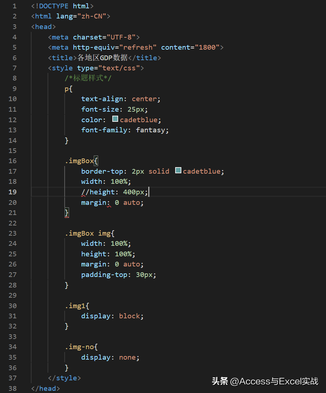Click display: none declaration

coord(110,358)
